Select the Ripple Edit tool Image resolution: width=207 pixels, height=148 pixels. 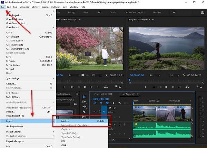[84, 107]
